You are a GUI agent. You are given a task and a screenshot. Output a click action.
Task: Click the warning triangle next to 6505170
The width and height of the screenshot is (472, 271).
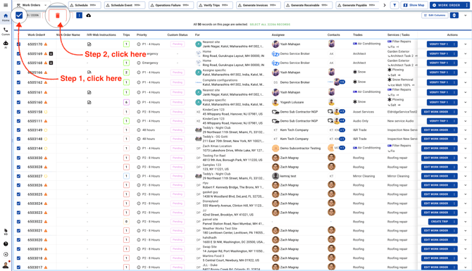coord(46,44)
